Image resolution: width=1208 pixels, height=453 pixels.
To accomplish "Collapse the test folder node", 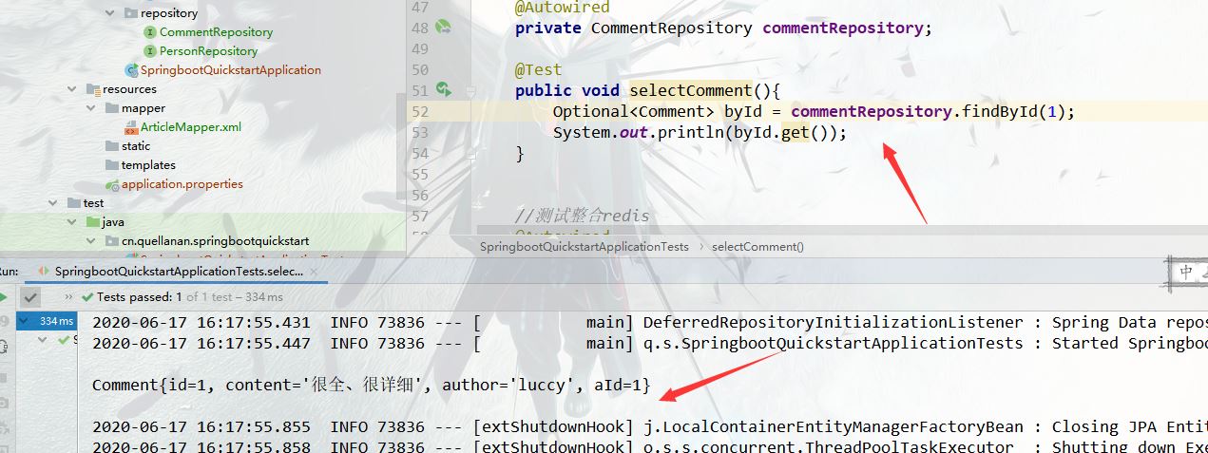I will (x=53, y=203).
